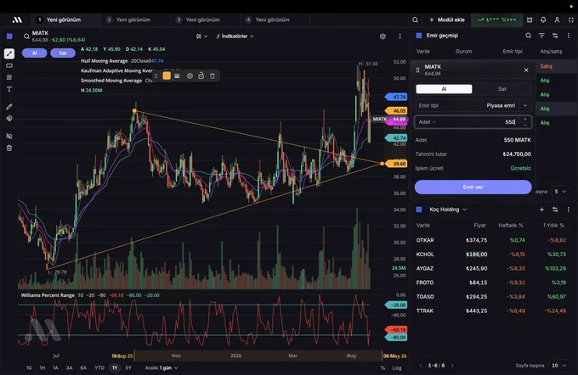578x375 pixels.
Task: Search within Emir geçmişi panel
Action: 528,36
